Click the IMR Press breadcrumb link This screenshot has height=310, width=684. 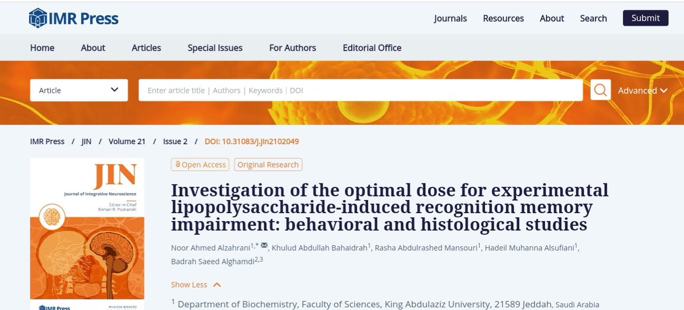pyautogui.click(x=47, y=141)
